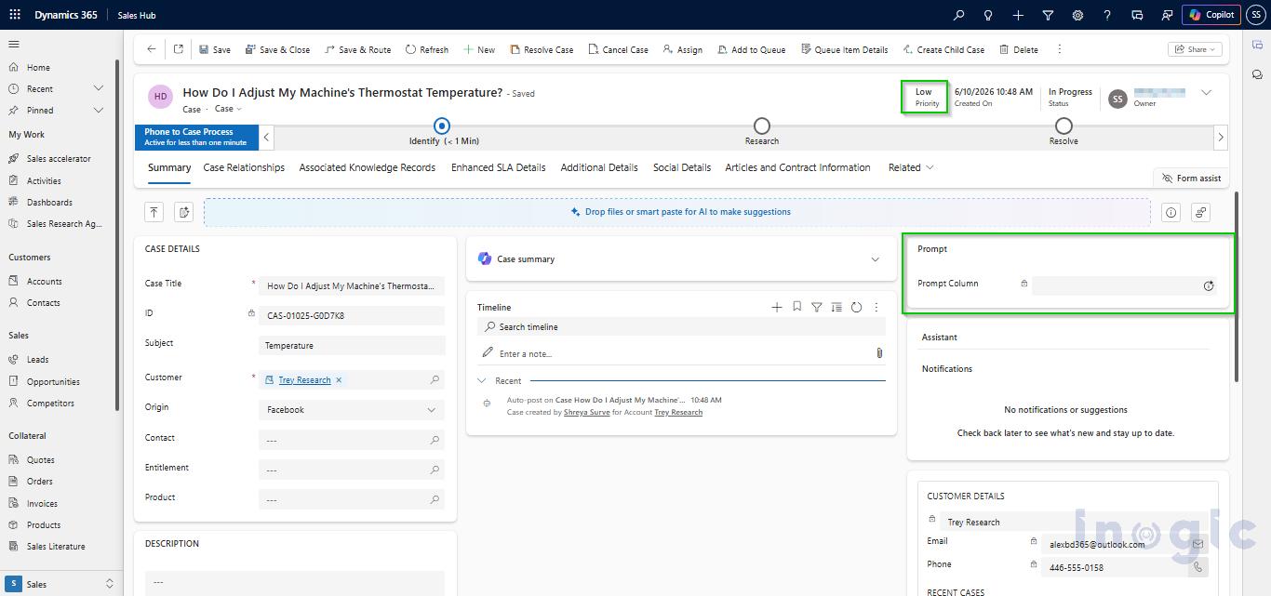The width and height of the screenshot is (1271, 596).
Task: Switch to Associated Knowledge Records tab
Action: point(368,167)
